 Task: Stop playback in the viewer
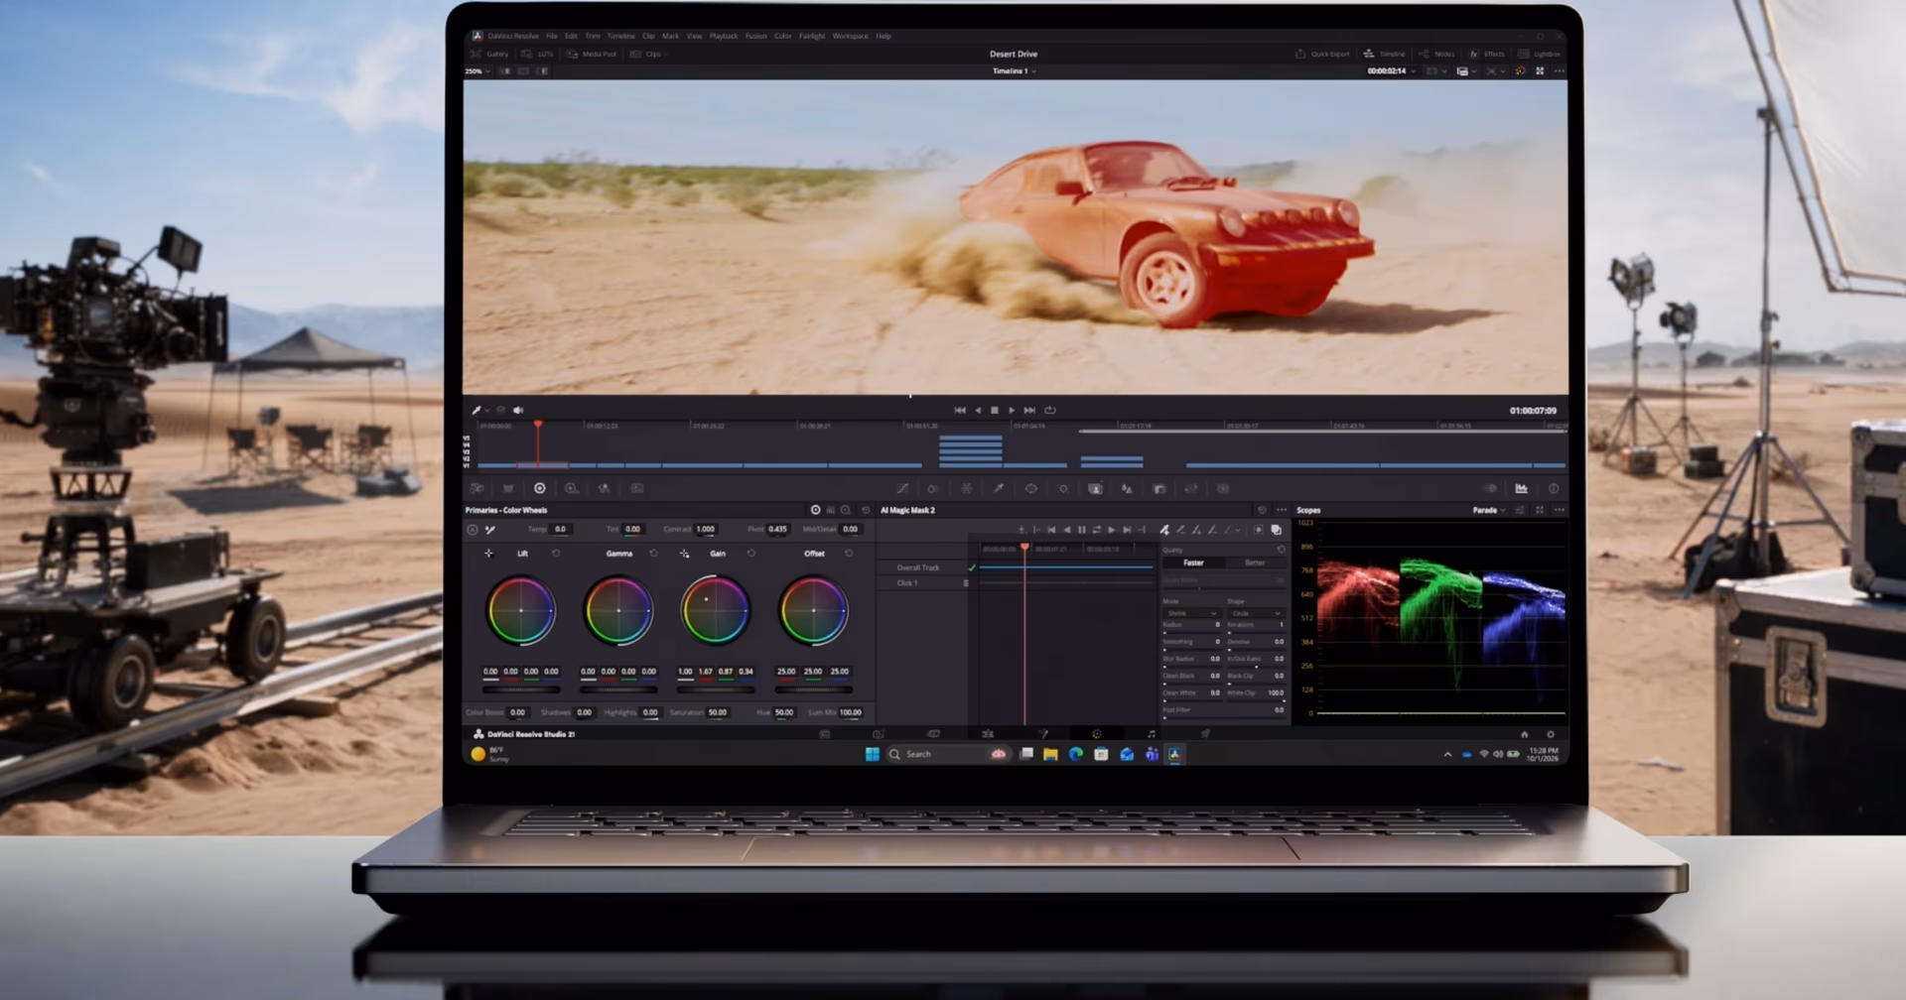coord(995,410)
